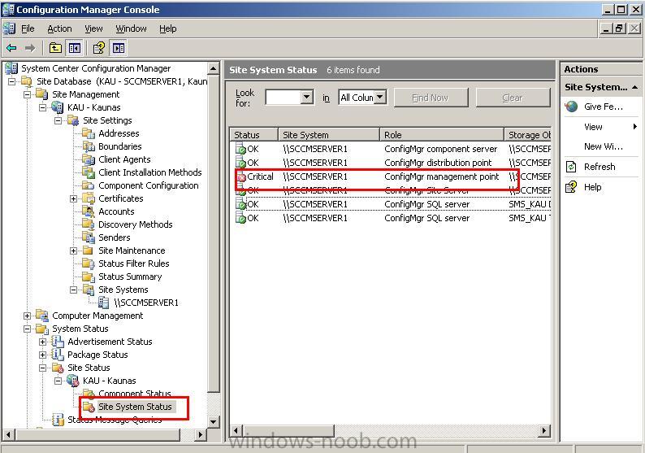Image resolution: width=645 pixels, height=453 pixels.
Task: Open the Window menu
Action: tap(131, 28)
